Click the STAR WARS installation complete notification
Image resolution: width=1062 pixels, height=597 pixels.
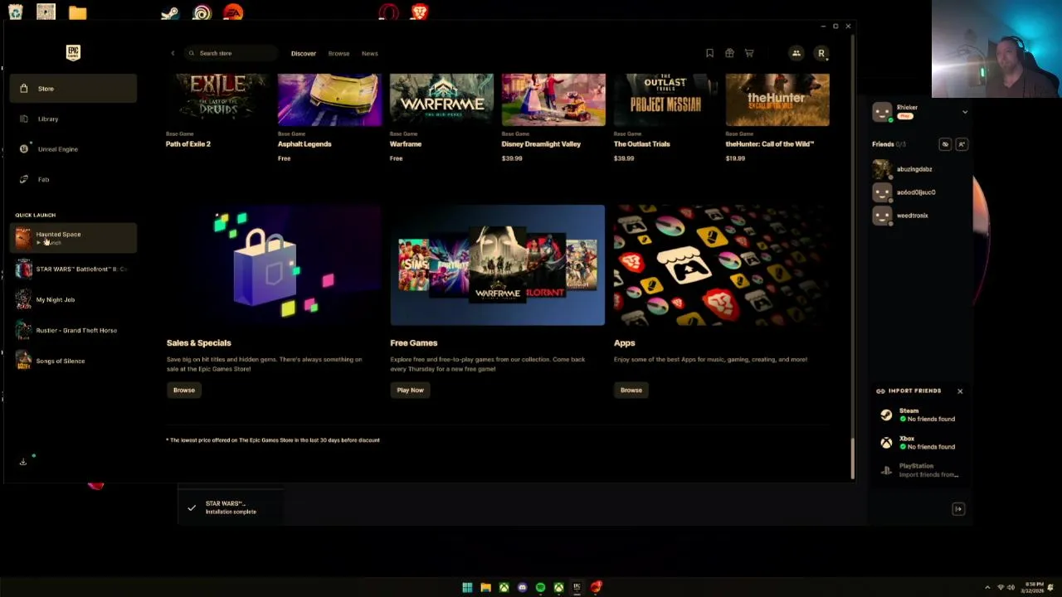tap(231, 507)
